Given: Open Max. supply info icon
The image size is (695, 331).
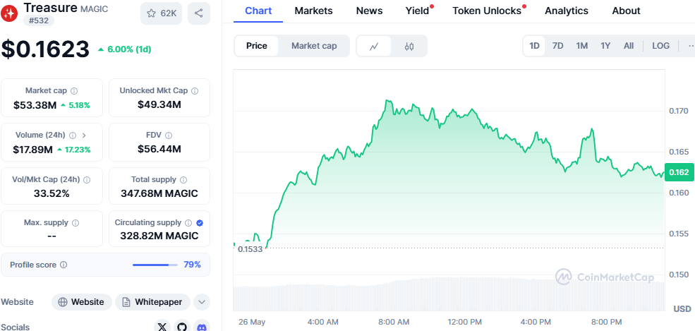Looking at the screenshot, I should 75,222.
